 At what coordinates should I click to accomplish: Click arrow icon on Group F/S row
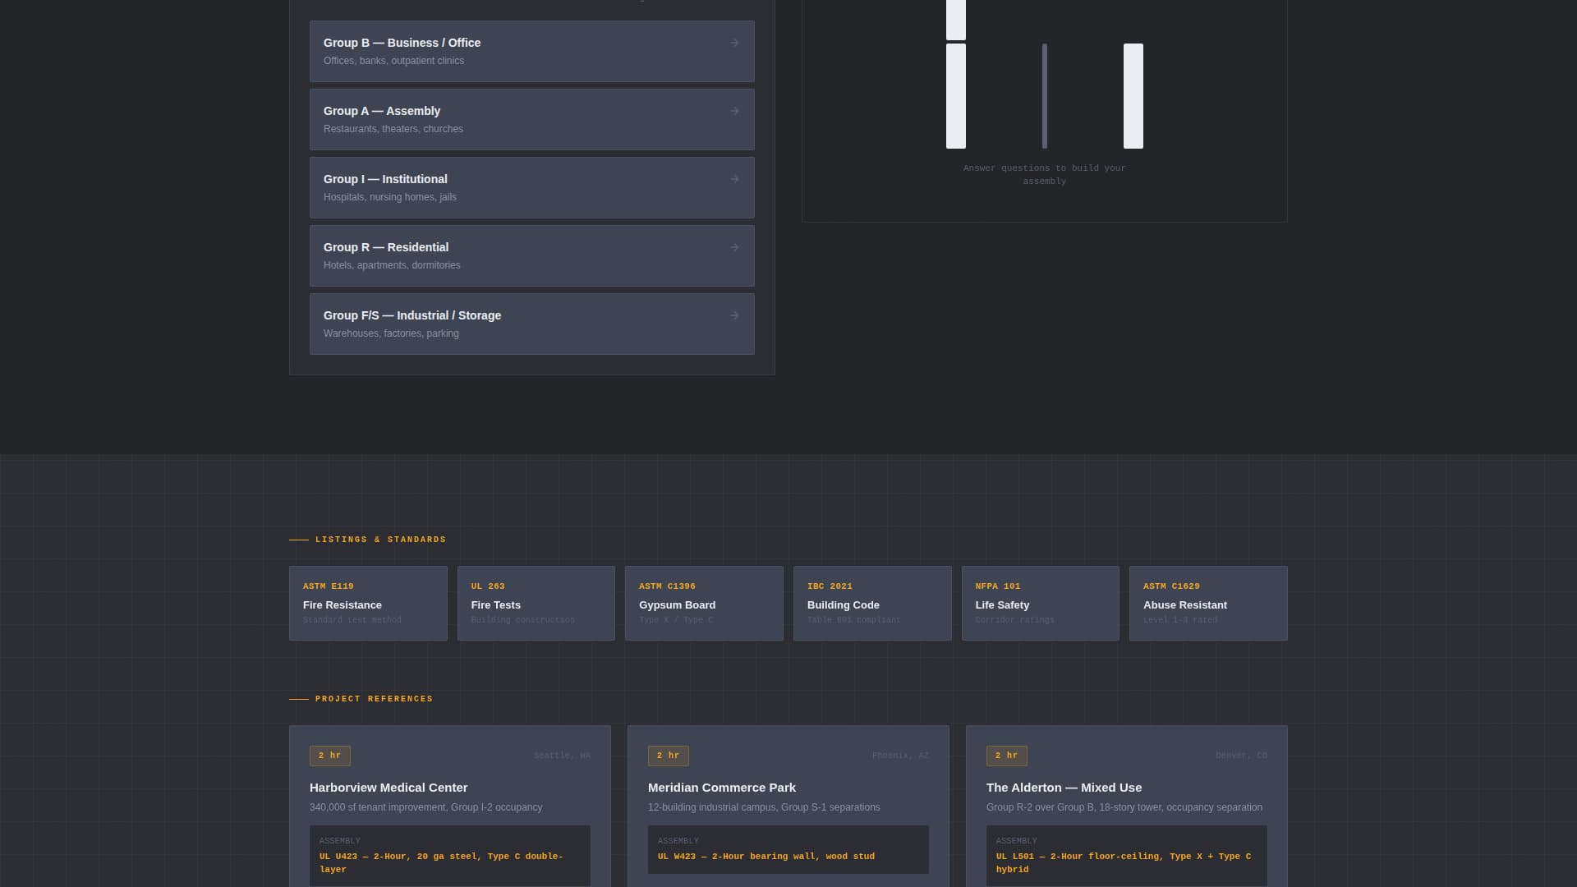(x=734, y=315)
